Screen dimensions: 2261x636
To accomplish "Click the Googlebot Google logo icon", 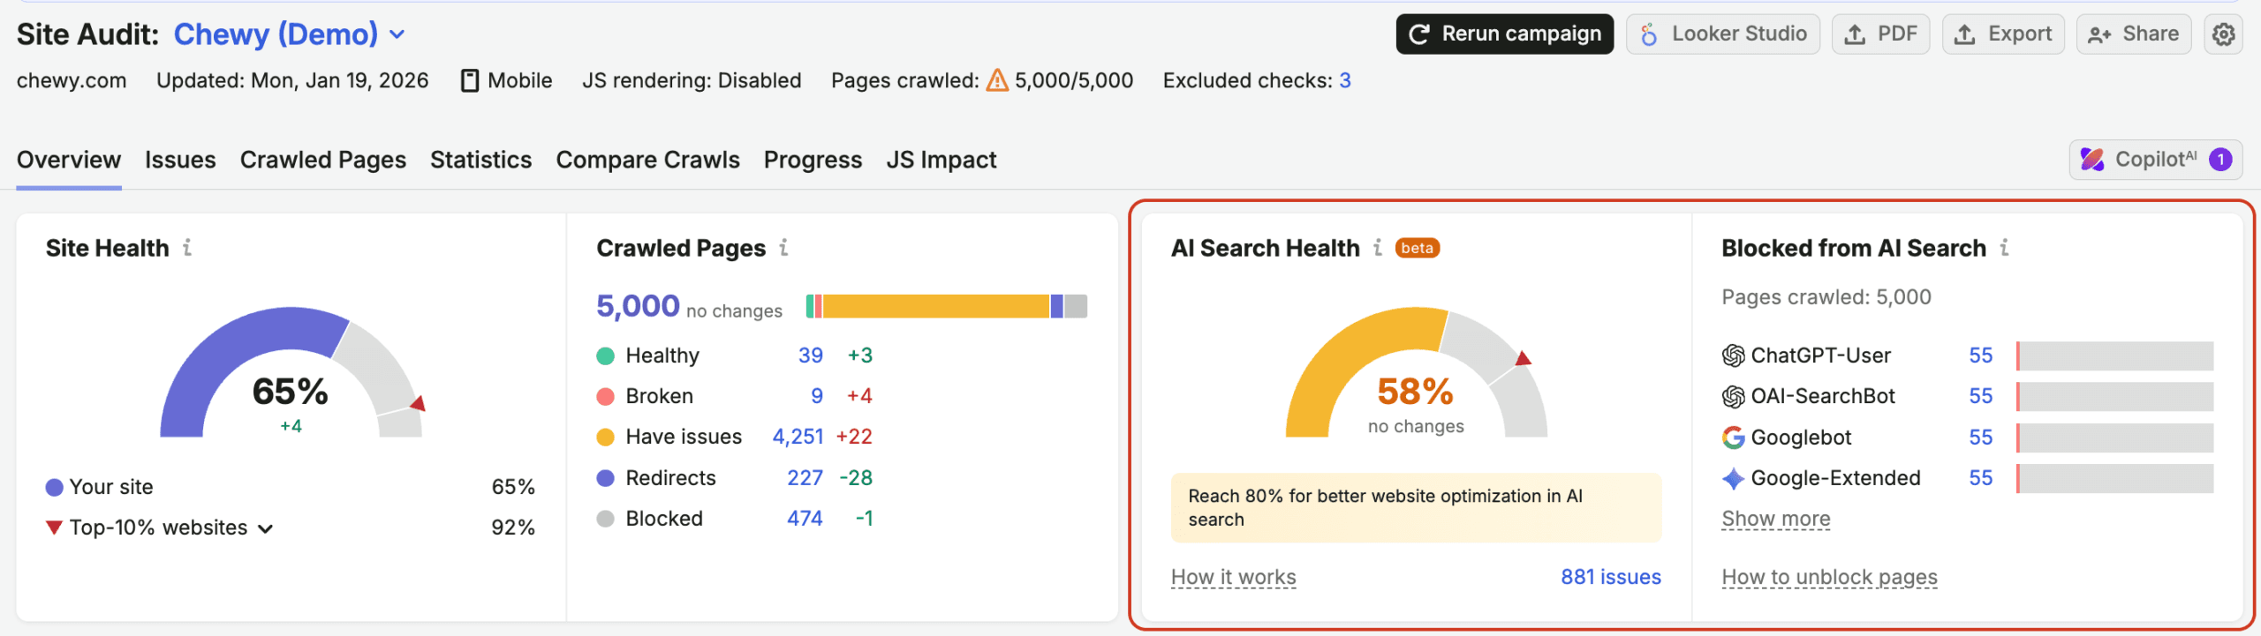I will [1733, 438].
